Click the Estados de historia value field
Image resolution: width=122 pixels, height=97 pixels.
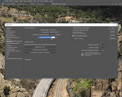click(102, 45)
